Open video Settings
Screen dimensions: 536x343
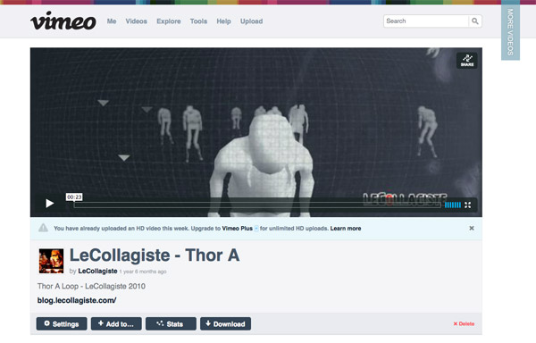click(62, 323)
